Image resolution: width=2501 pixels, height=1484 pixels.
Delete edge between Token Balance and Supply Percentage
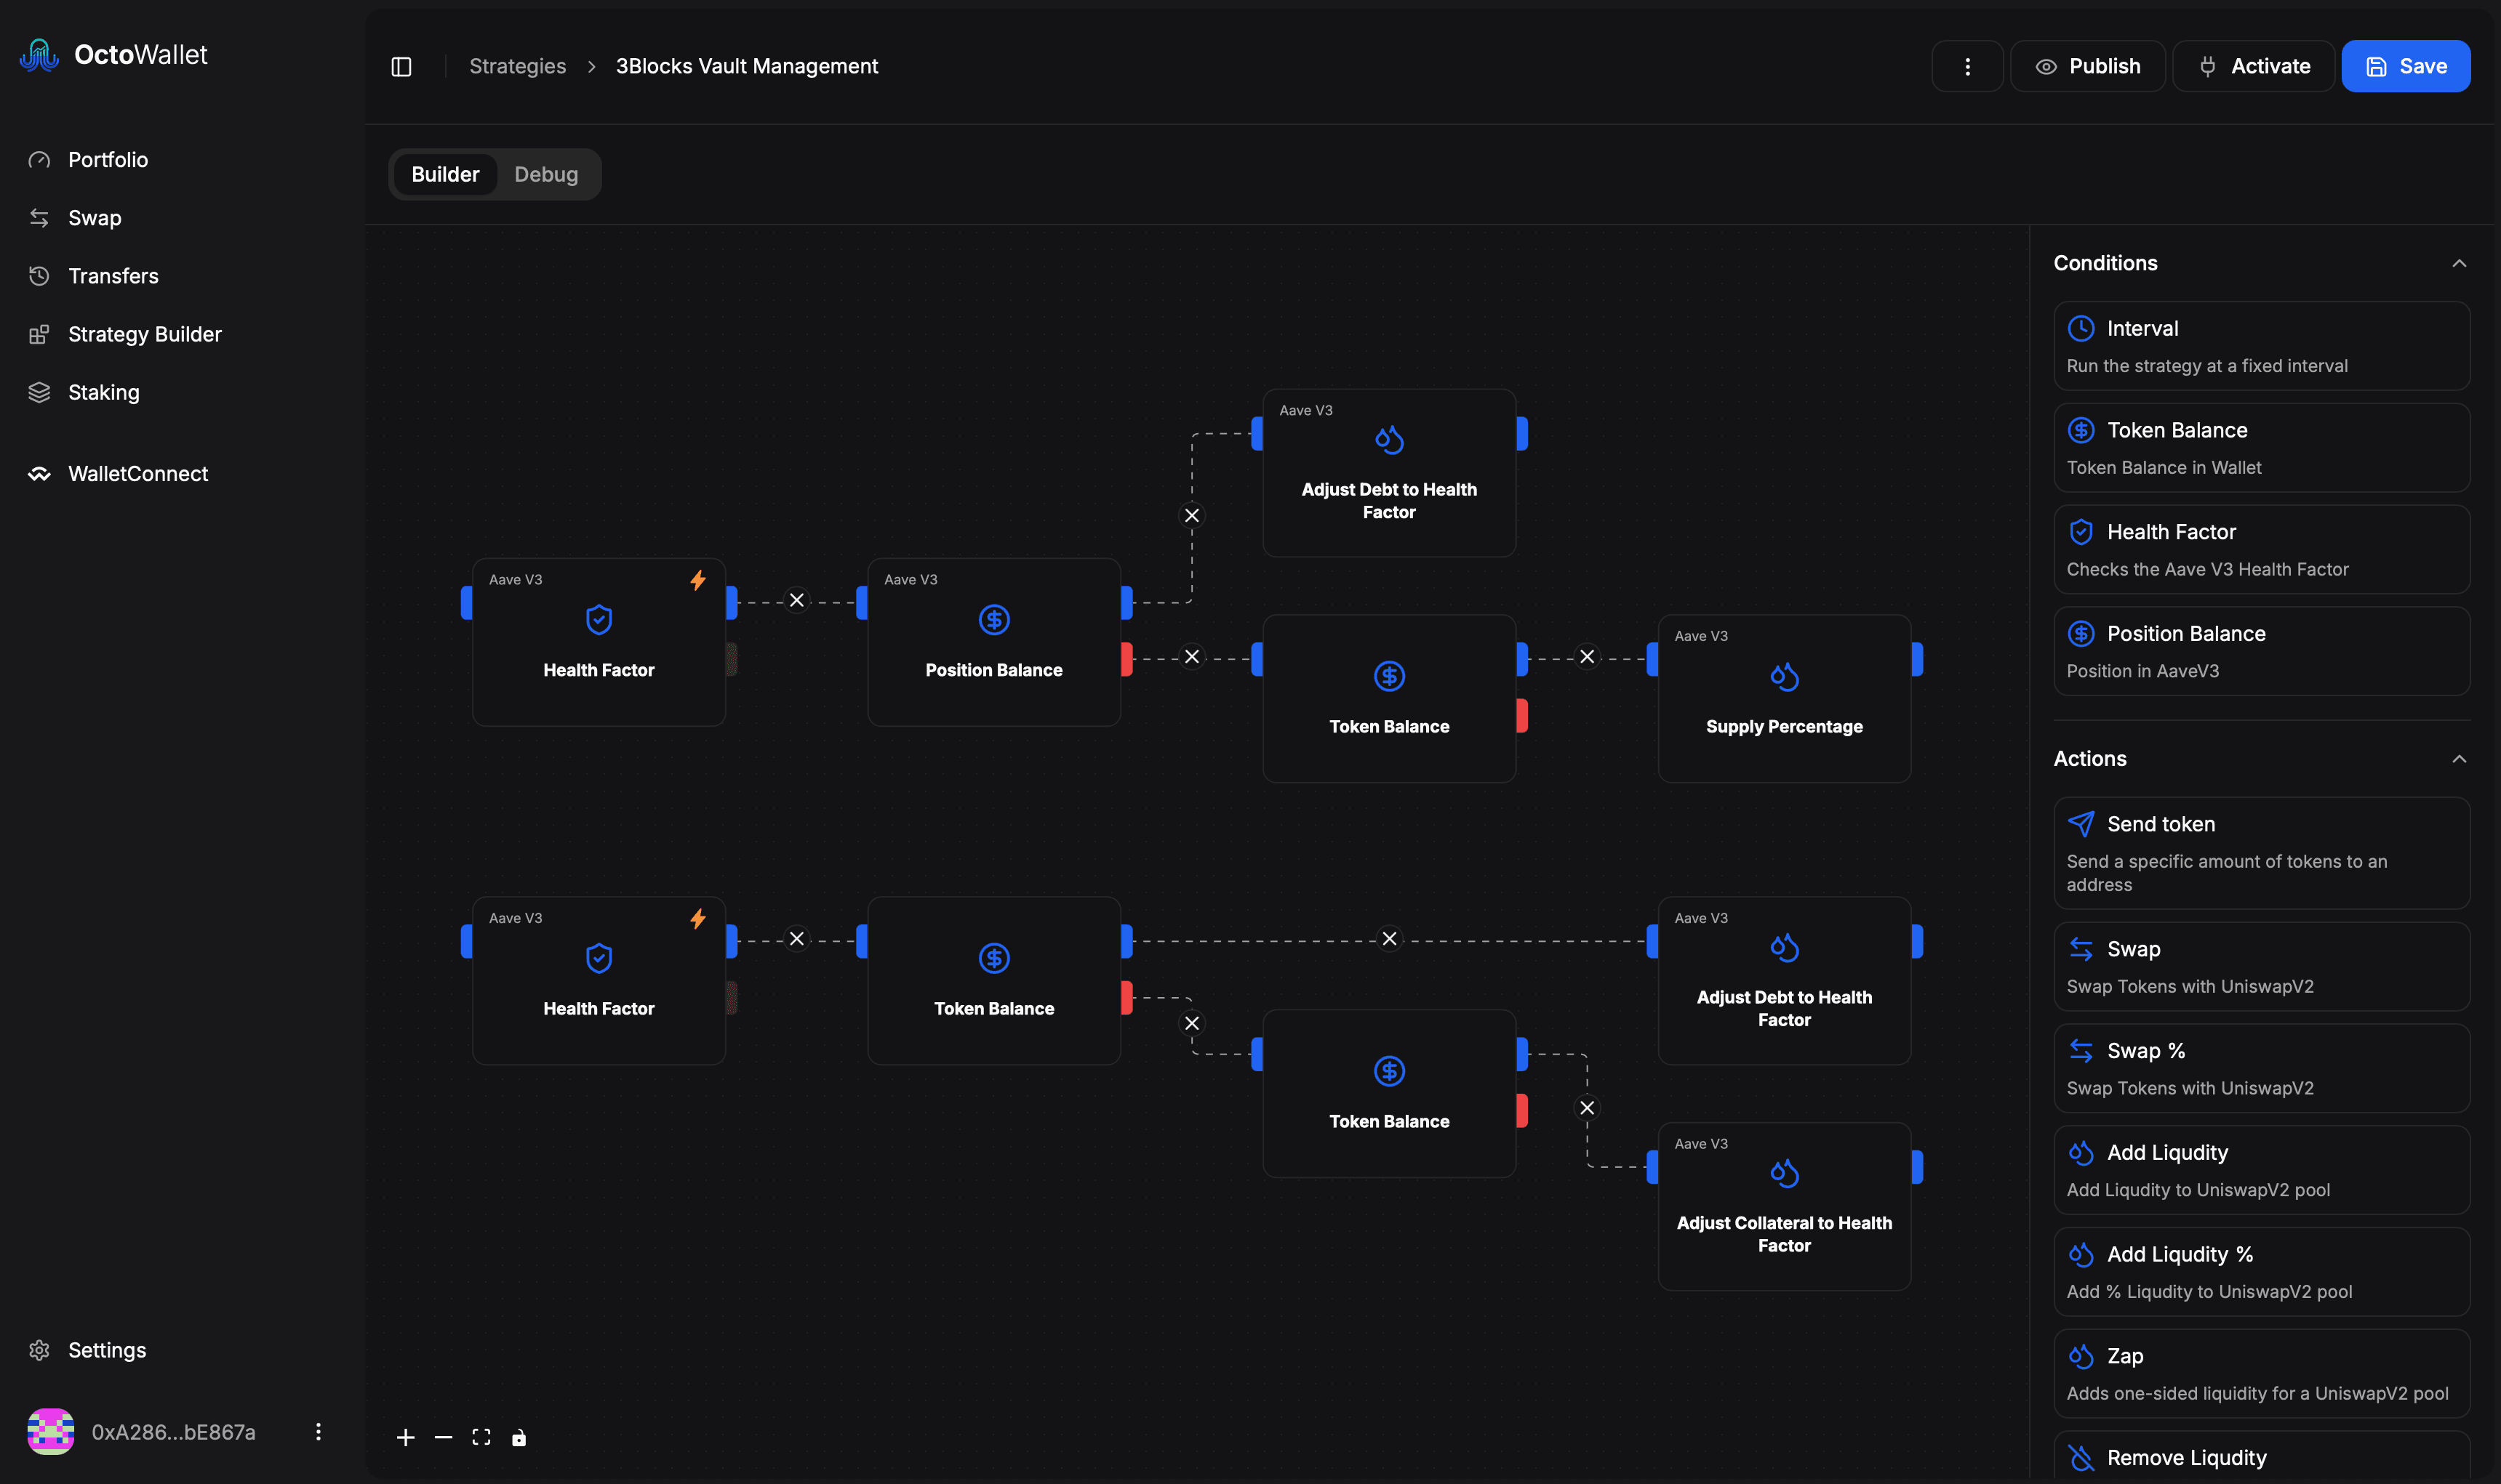click(x=1587, y=657)
